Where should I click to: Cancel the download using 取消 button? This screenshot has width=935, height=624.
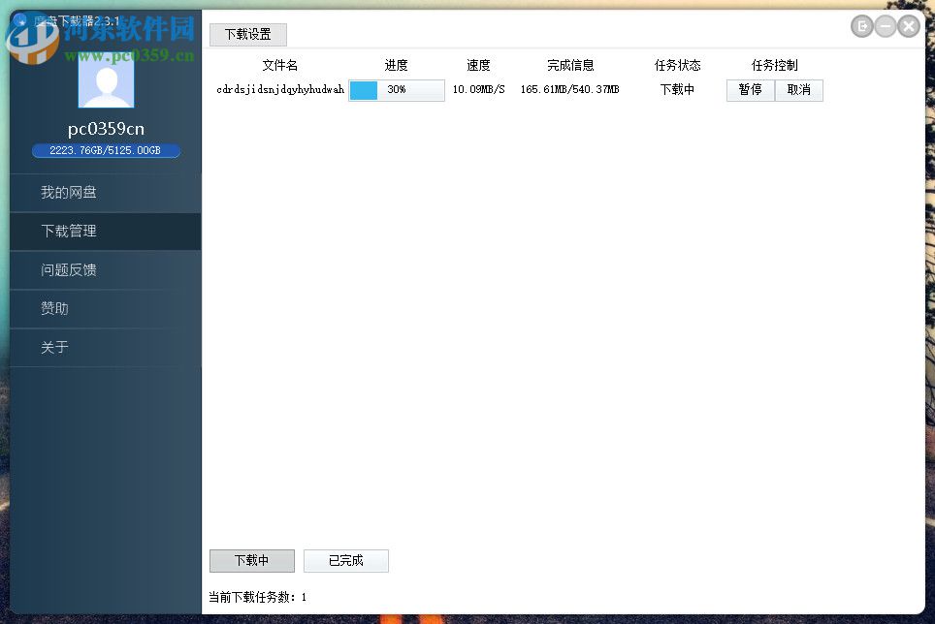point(799,90)
